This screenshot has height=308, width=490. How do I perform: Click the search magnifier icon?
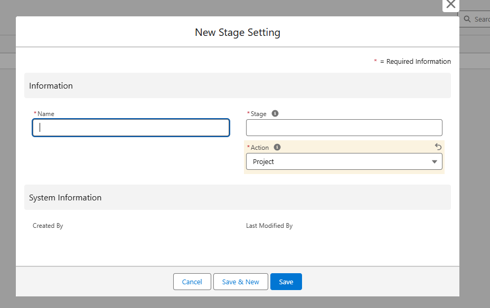point(467,19)
